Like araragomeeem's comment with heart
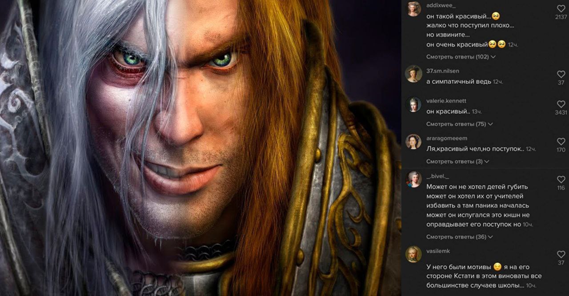 (561, 142)
